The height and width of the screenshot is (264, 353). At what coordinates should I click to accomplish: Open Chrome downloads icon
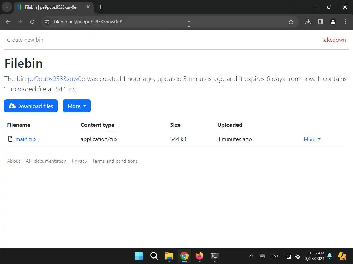(308, 22)
